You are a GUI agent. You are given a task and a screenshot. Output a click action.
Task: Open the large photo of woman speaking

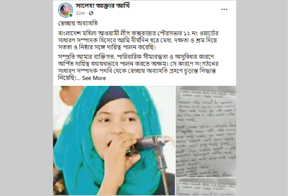(114, 141)
